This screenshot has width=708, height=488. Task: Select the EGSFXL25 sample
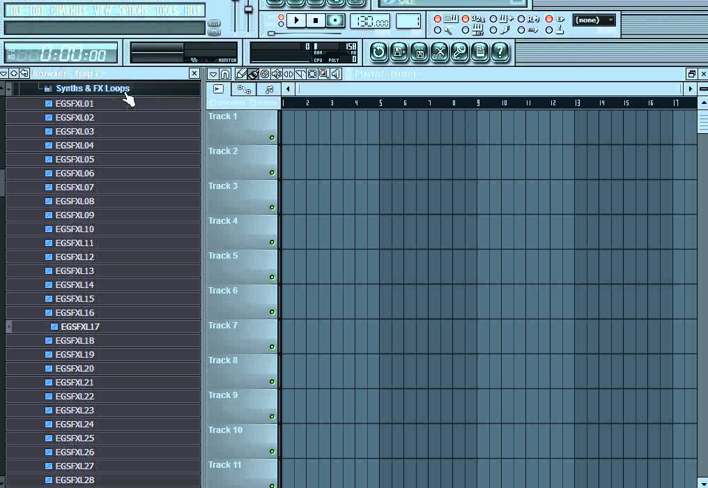click(103, 438)
